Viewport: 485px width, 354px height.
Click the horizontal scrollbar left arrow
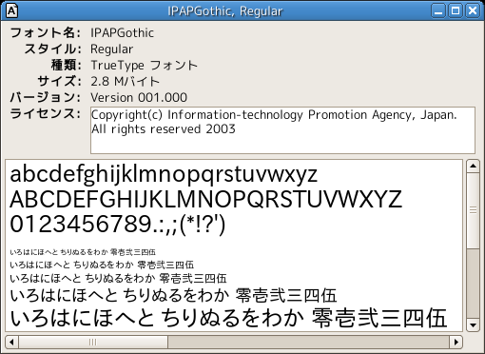tap(11, 342)
